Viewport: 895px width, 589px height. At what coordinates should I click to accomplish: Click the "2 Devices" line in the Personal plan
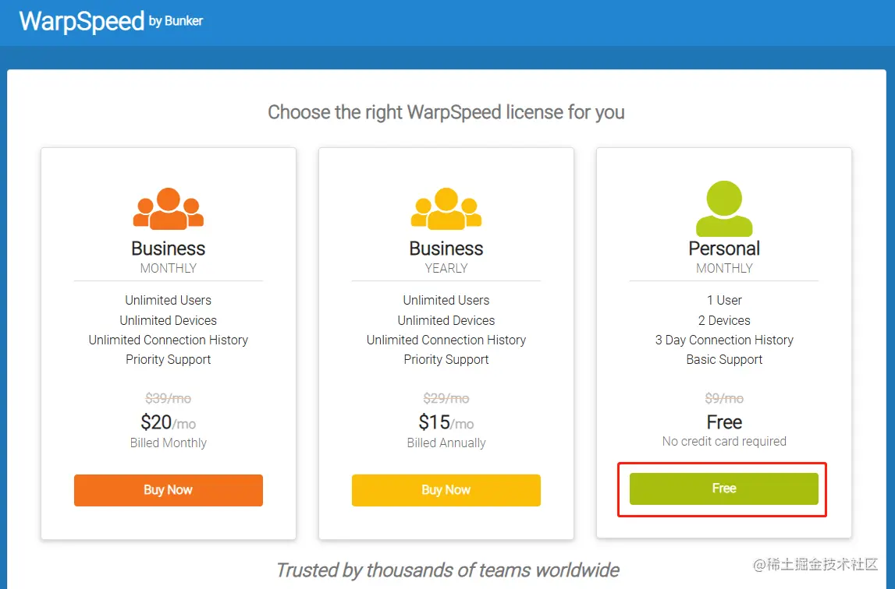pos(724,320)
